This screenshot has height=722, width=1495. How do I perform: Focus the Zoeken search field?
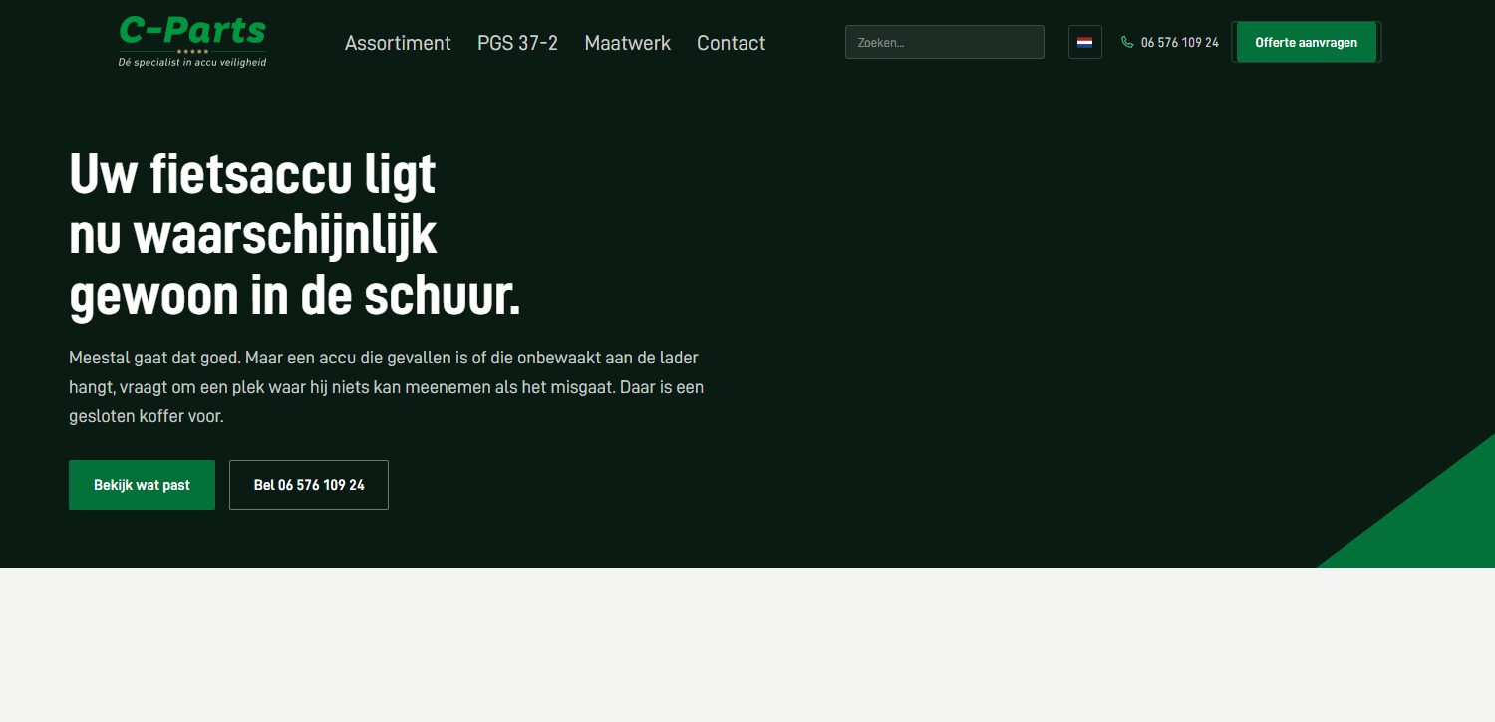(x=945, y=42)
